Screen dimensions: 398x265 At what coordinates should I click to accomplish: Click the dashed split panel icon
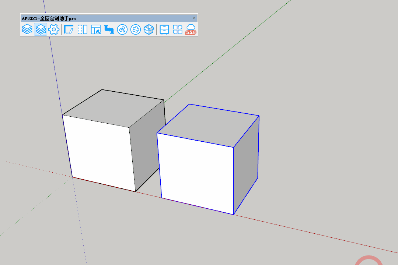(x=83, y=29)
